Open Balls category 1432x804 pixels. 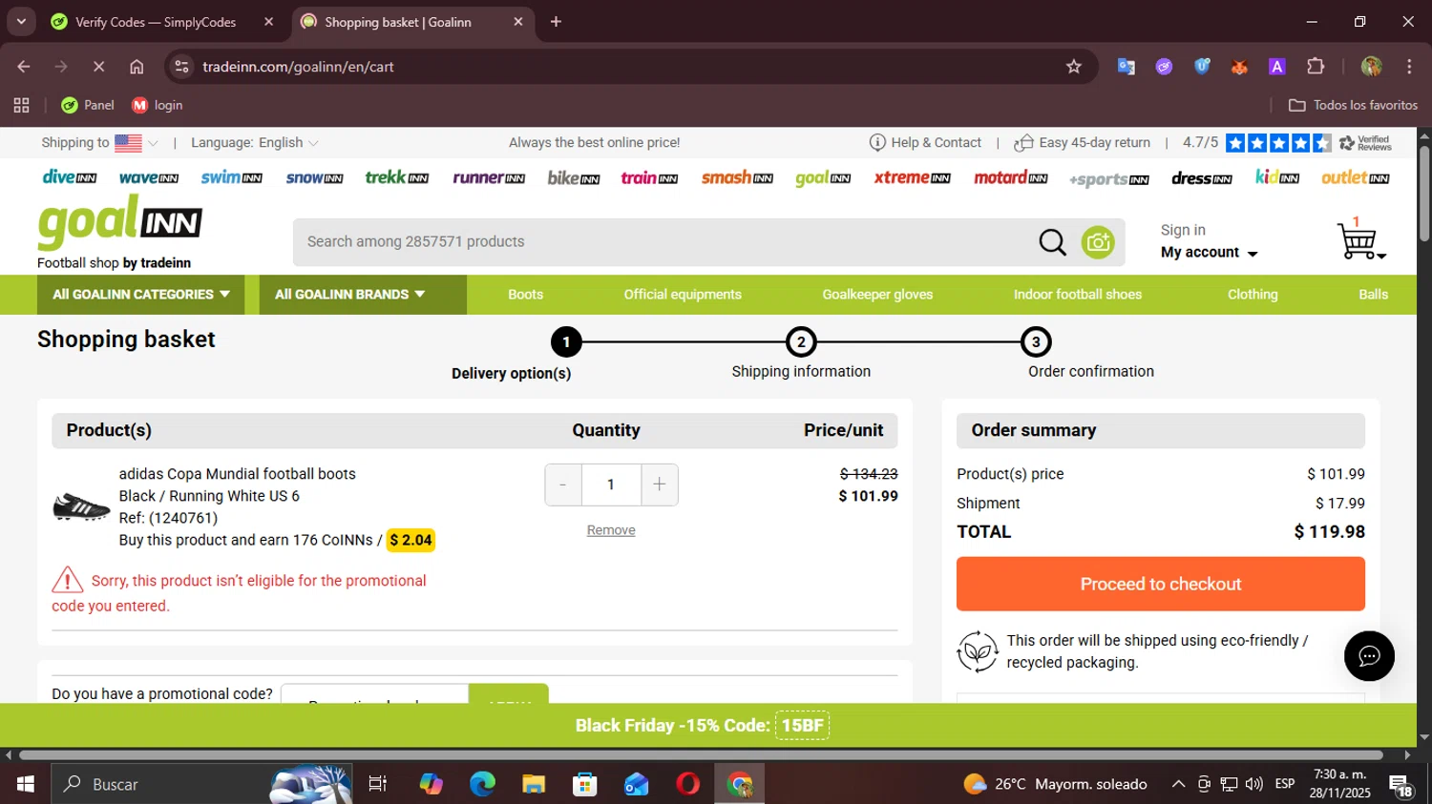1373,295
